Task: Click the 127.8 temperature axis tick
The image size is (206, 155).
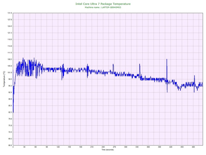Action: click(x=10, y=20)
